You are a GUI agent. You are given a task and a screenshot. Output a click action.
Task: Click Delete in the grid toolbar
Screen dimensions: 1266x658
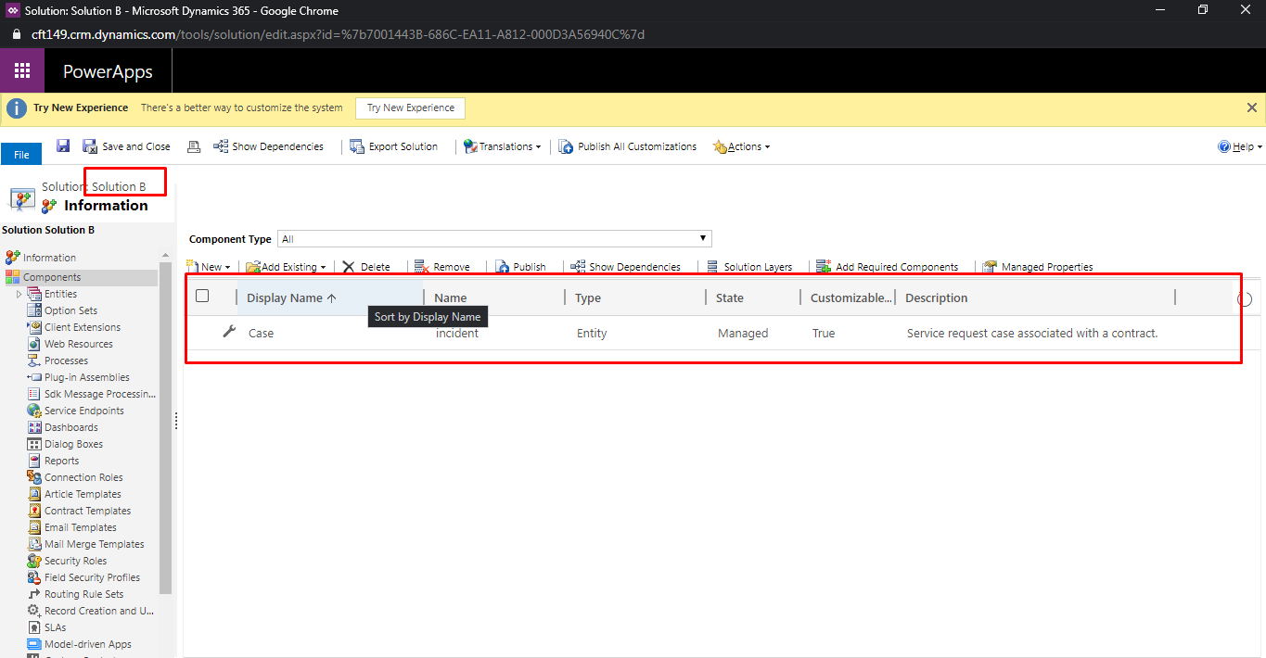365,267
